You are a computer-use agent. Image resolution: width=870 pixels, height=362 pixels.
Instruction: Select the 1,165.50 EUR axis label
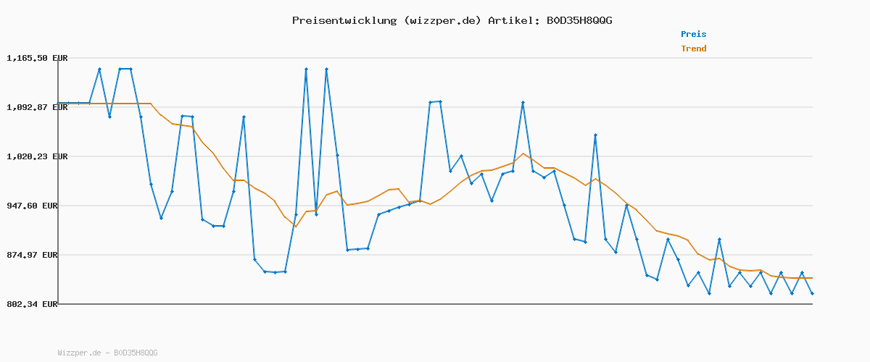tap(37, 58)
